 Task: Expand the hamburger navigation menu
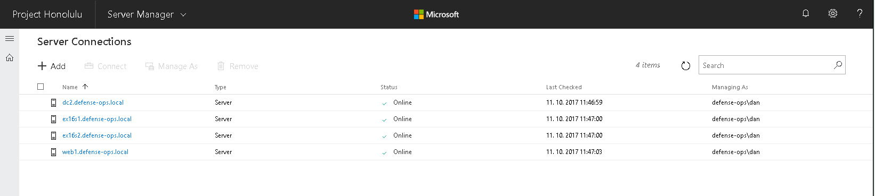coord(10,38)
